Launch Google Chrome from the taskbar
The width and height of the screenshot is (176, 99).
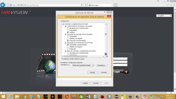pyautogui.click(x=24, y=96)
